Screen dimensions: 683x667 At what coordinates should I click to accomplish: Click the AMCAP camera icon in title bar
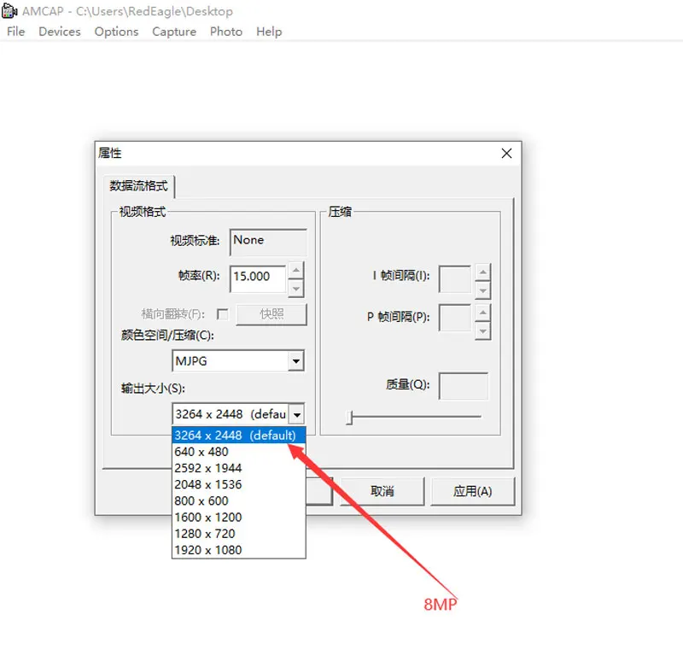[x=9, y=11]
